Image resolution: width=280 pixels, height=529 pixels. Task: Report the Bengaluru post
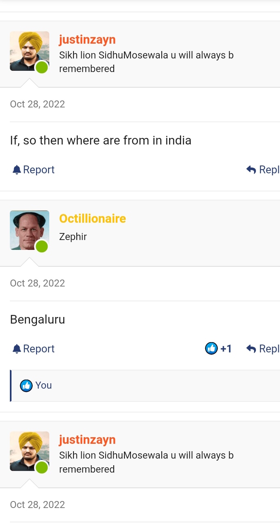pyautogui.click(x=34, y=349)
